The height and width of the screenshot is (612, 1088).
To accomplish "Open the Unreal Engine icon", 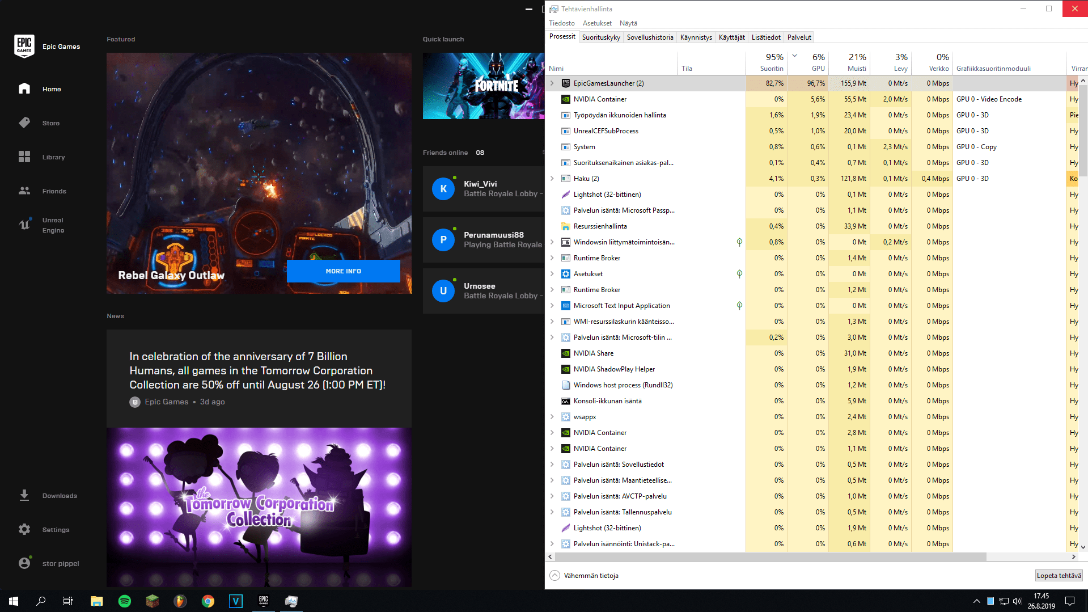I will (24, 225).
